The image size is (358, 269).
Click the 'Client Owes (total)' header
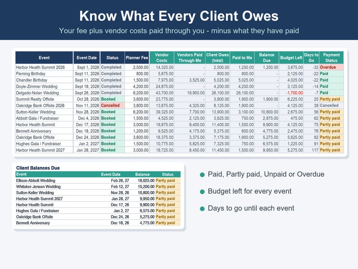218,58
